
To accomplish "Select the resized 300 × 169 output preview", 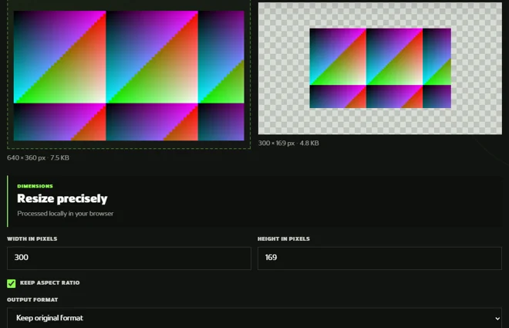I will point(380,68).
